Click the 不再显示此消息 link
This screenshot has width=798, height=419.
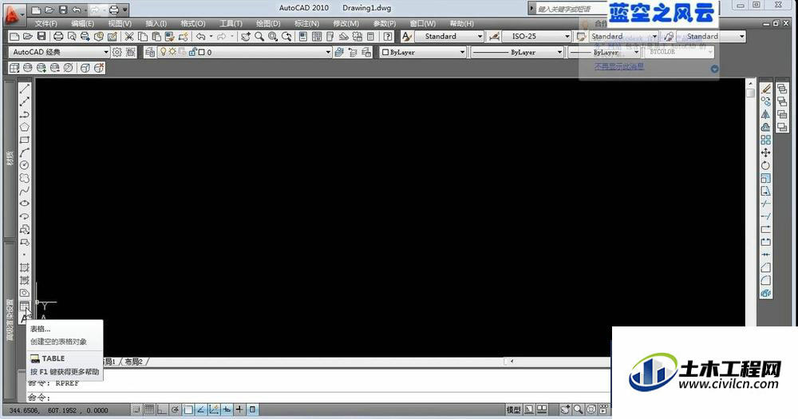coord(619,66)
